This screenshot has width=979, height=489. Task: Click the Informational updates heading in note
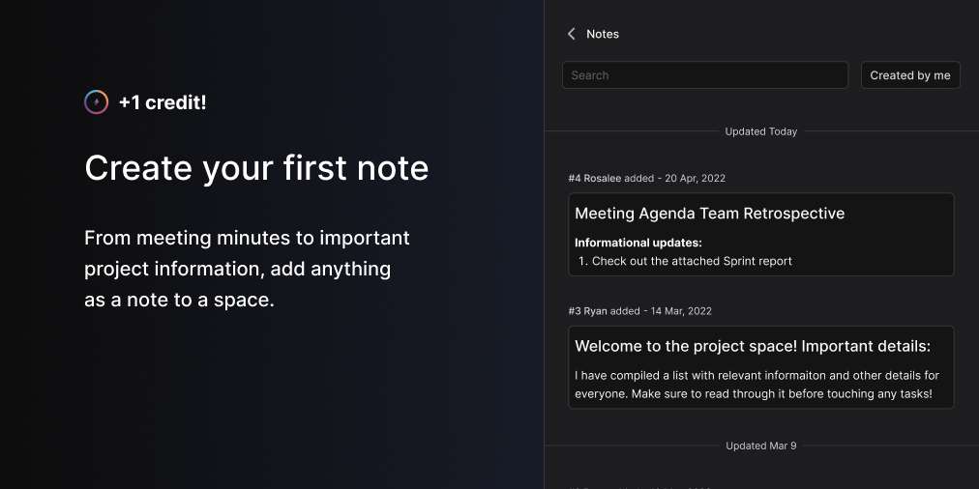point(638,243)
